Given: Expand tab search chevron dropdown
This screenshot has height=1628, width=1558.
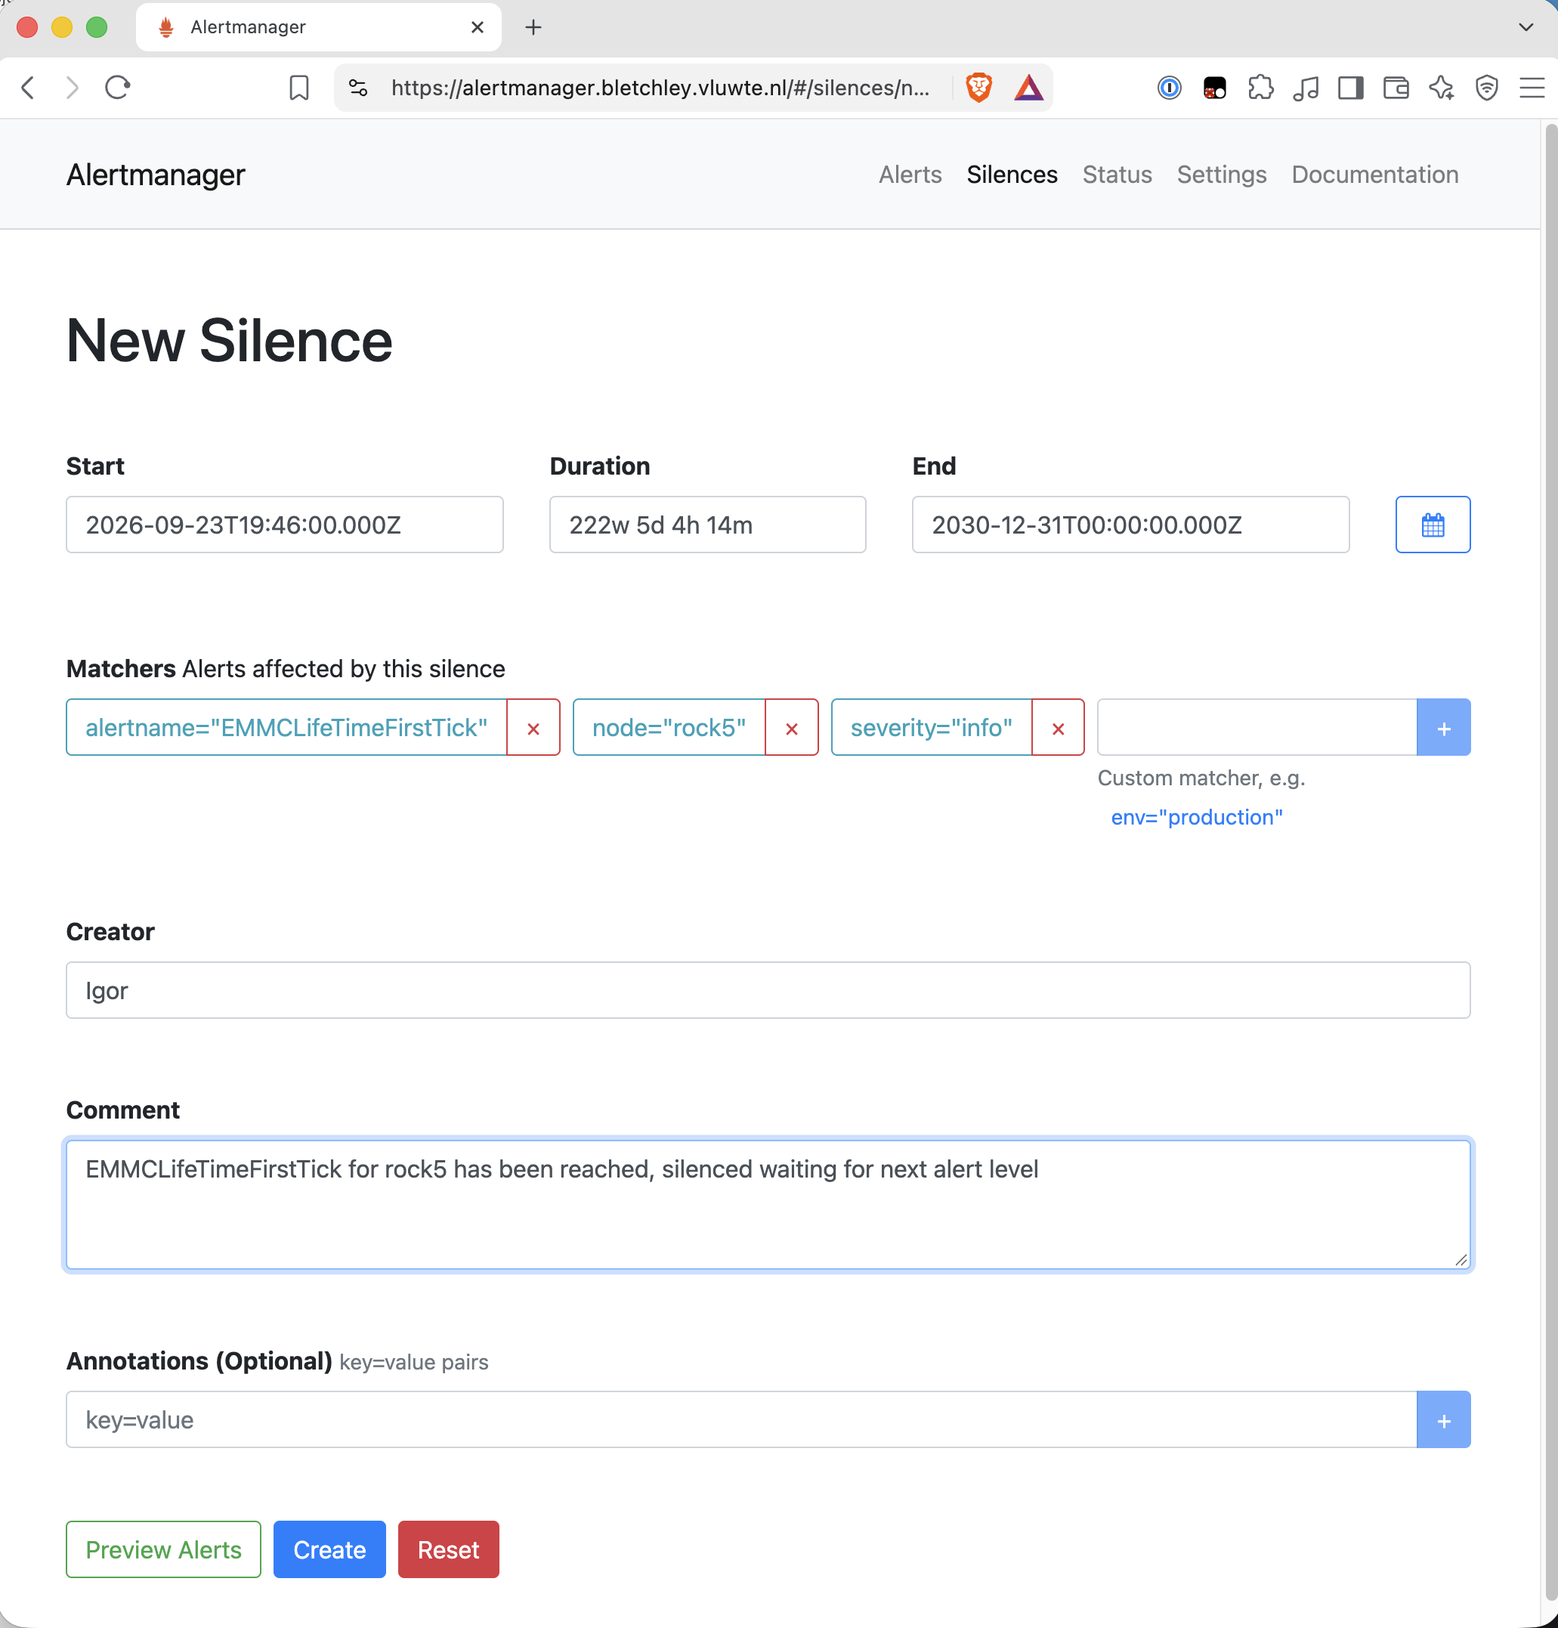Looking at the screenshot, I should click(1526, 27).
